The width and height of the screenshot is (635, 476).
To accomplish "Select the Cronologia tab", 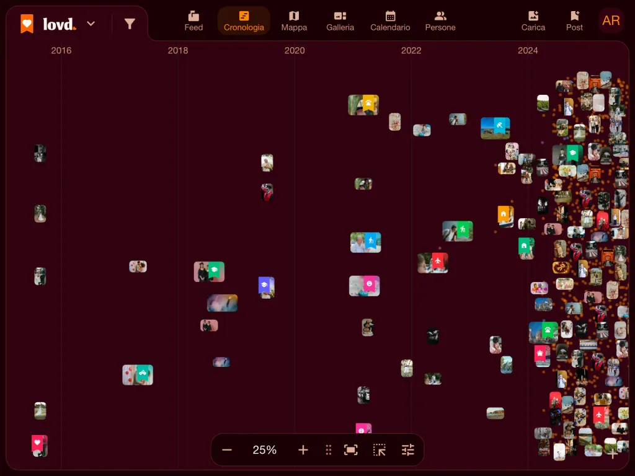I will (x=244, y=21).
